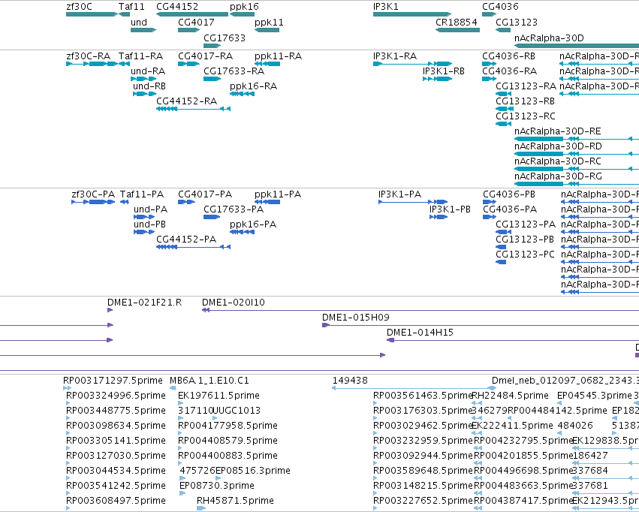Select the IP3K1 gene bar
The width and height of the screenshot is (639, 512).
[x=412, y=14]
